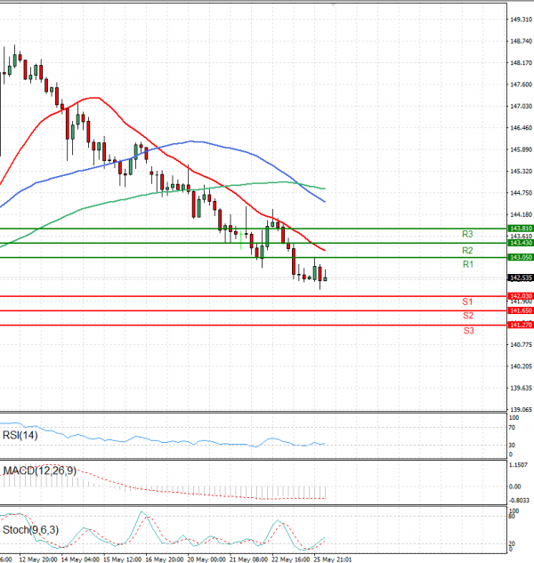Click the current price tag 142.535
534x563 pixels.
click(x=520, y=277)
